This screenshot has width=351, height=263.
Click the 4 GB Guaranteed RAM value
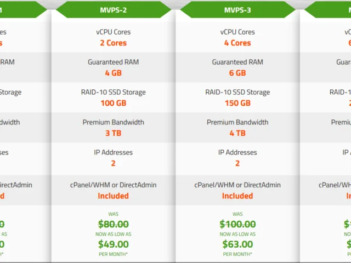114,73
